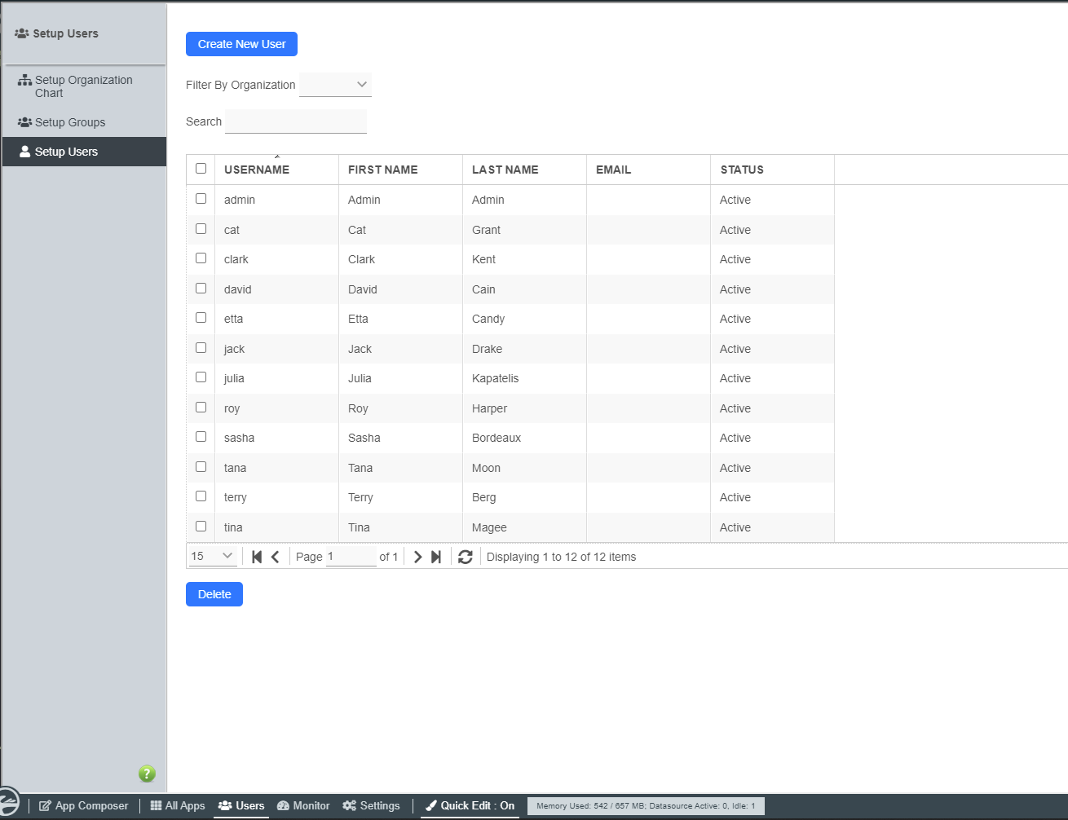Check the box for user david
The image size is (1068, 820).
(201, 289)
